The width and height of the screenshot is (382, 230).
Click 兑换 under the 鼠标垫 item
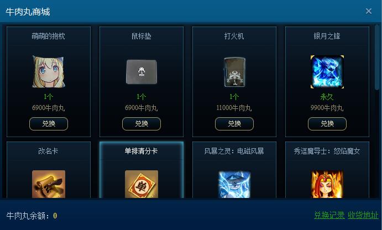(142, 124)
